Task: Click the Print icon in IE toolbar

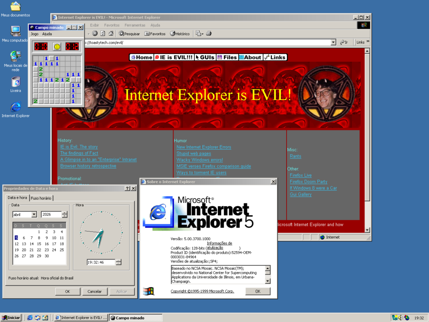Action: (209, 34)
